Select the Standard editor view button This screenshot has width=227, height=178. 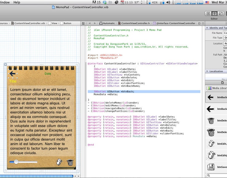[208, 14]
